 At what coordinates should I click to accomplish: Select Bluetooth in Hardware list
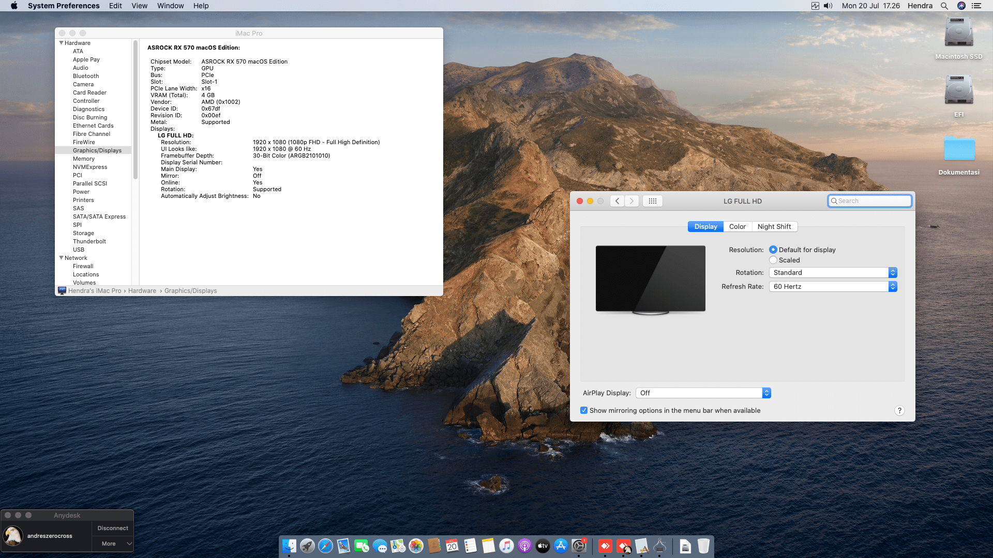(86, 76)
